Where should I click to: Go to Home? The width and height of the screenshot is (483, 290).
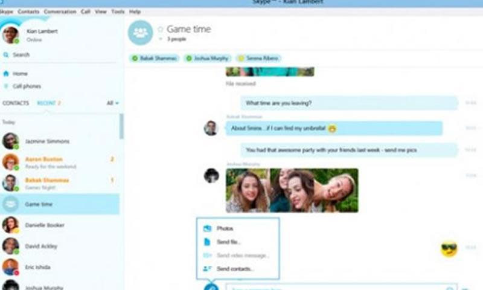point(20,74)
